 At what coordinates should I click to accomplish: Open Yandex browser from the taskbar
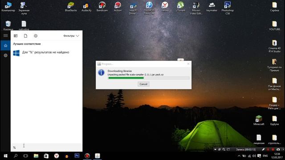[x=57, y=156]
